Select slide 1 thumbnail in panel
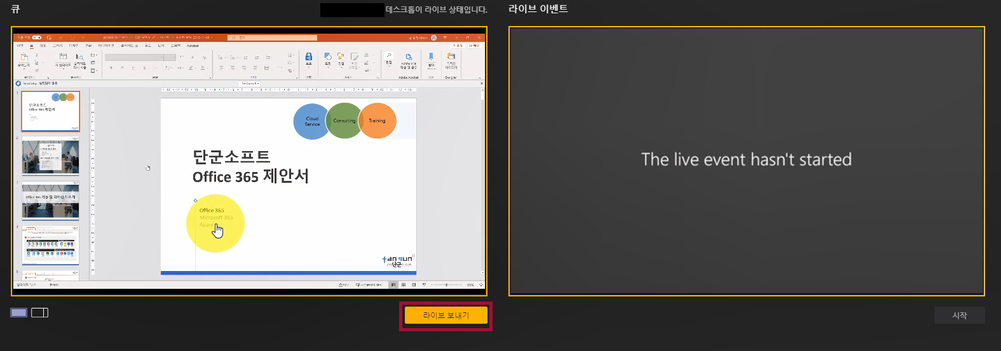This screenshot has height=351, width=1001. (50, 111)
